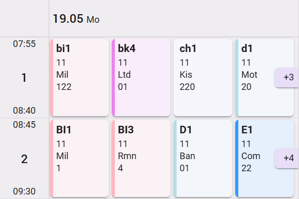299x199 pixels.
Task: Click the 07:55 start time label
Action: [x=24, y=44]
